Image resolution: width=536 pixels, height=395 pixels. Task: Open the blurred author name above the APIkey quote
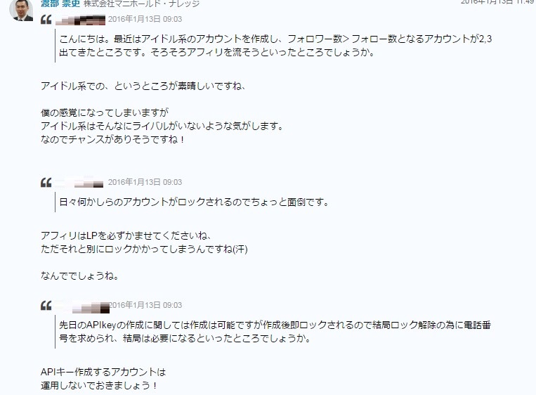82,307
